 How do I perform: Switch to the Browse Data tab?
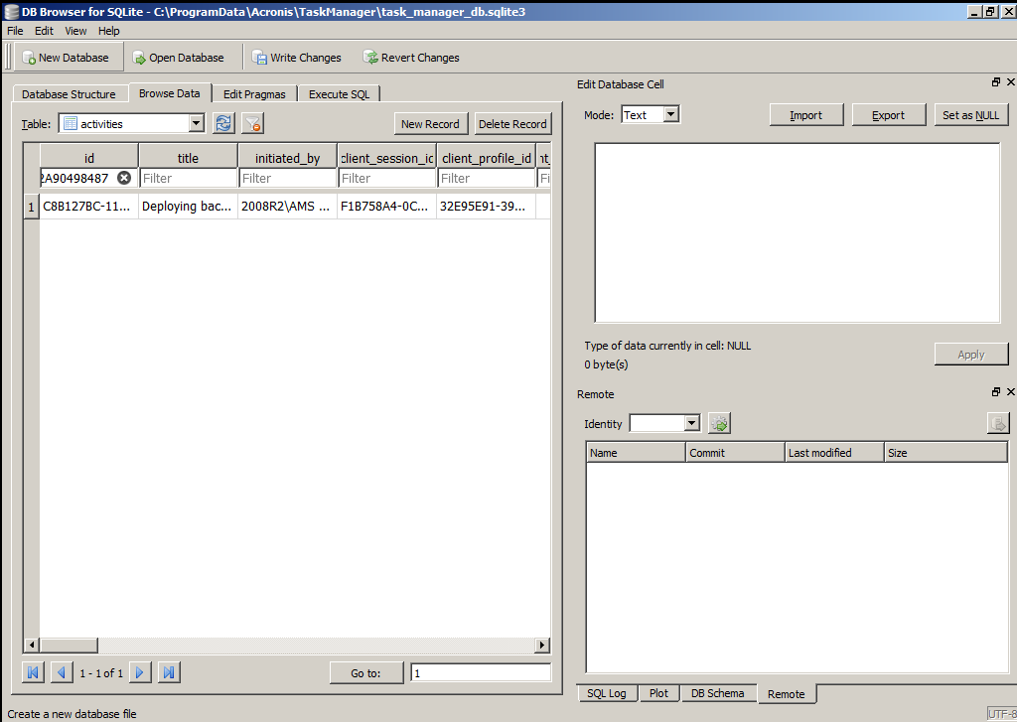tap(169, 92)
